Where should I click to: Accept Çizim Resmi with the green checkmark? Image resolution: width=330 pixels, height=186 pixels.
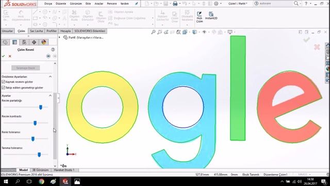[x=3, y=56]
